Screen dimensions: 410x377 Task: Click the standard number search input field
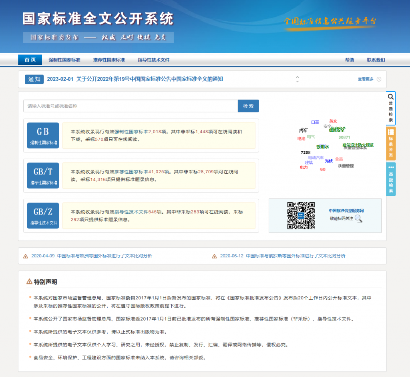pos(131,106)
